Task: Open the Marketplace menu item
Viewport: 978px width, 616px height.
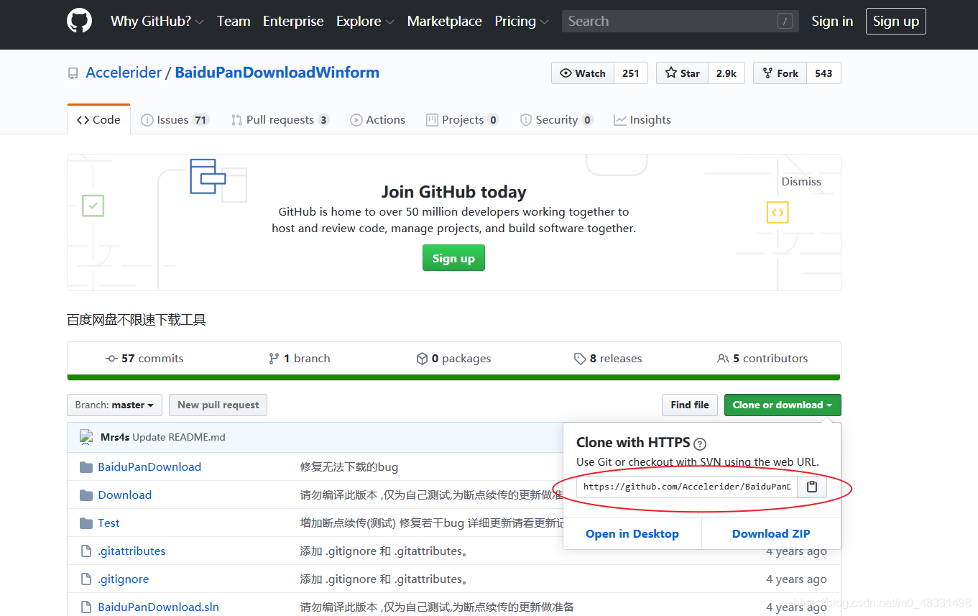Action: coord(444,22)
